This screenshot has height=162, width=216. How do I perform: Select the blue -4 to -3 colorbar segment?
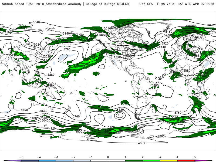click(x=47, y=161)
